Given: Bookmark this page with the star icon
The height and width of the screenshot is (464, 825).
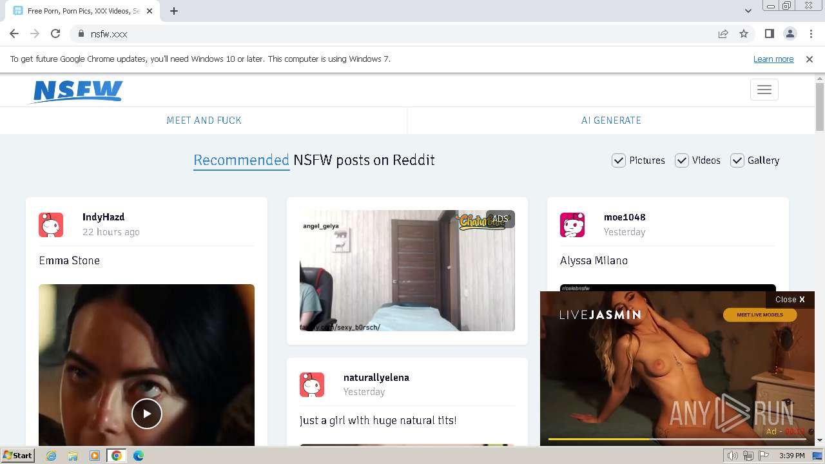Looking at the screenshot, I should (744, 34).
